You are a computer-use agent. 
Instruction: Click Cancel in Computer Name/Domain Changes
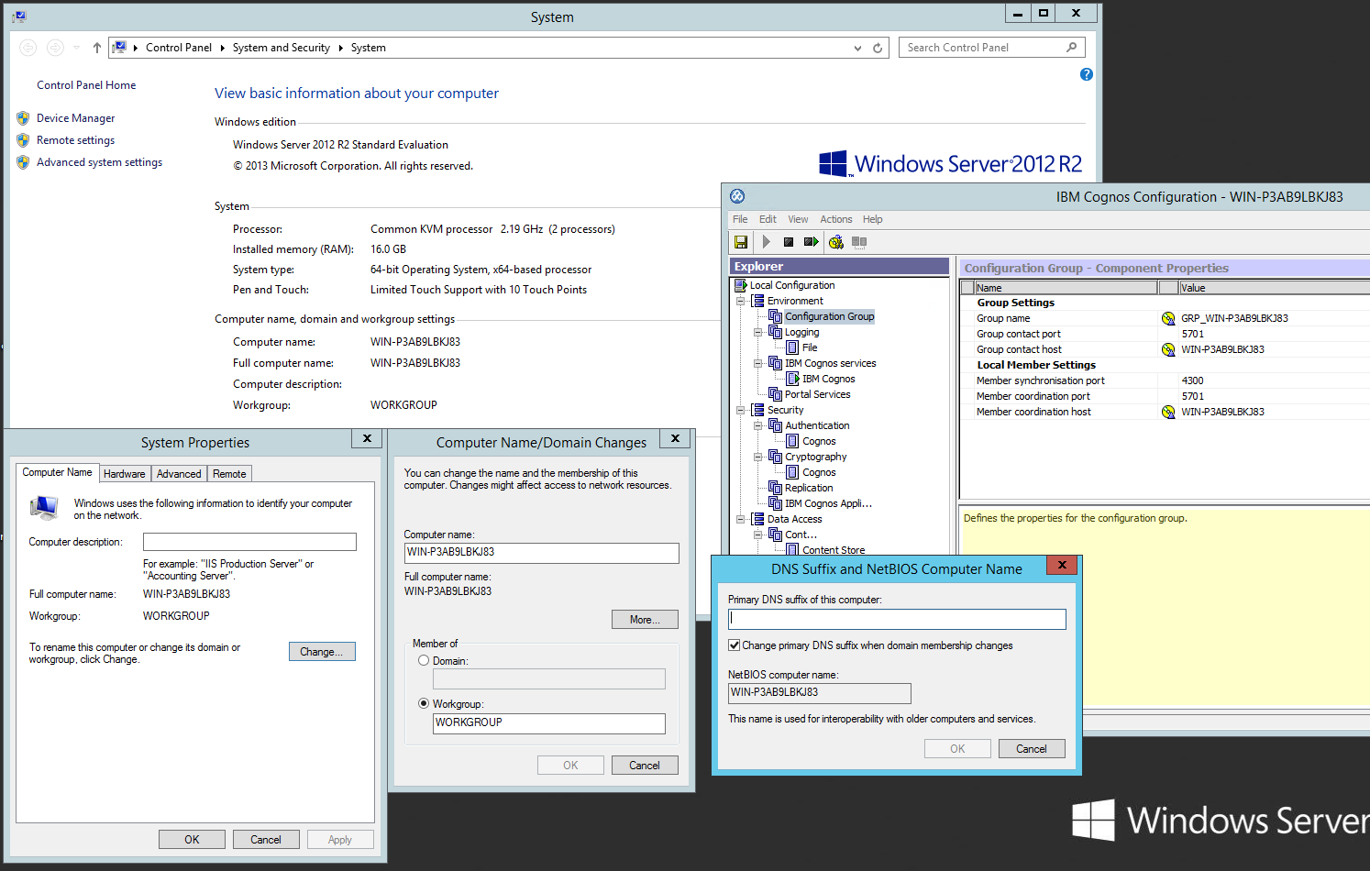(x=645, y=765)
